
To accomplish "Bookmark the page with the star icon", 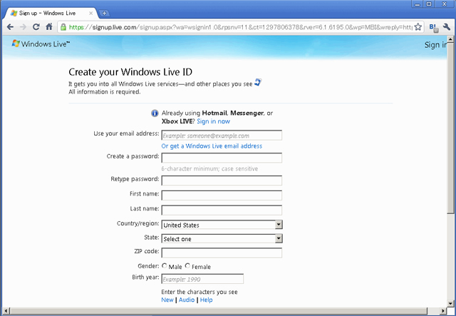I will tap(418, 27).
